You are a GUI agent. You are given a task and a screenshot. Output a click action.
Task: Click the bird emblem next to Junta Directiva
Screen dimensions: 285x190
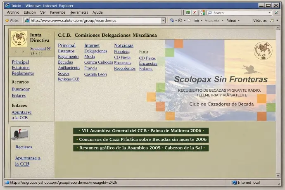click(x=19, y=39)
